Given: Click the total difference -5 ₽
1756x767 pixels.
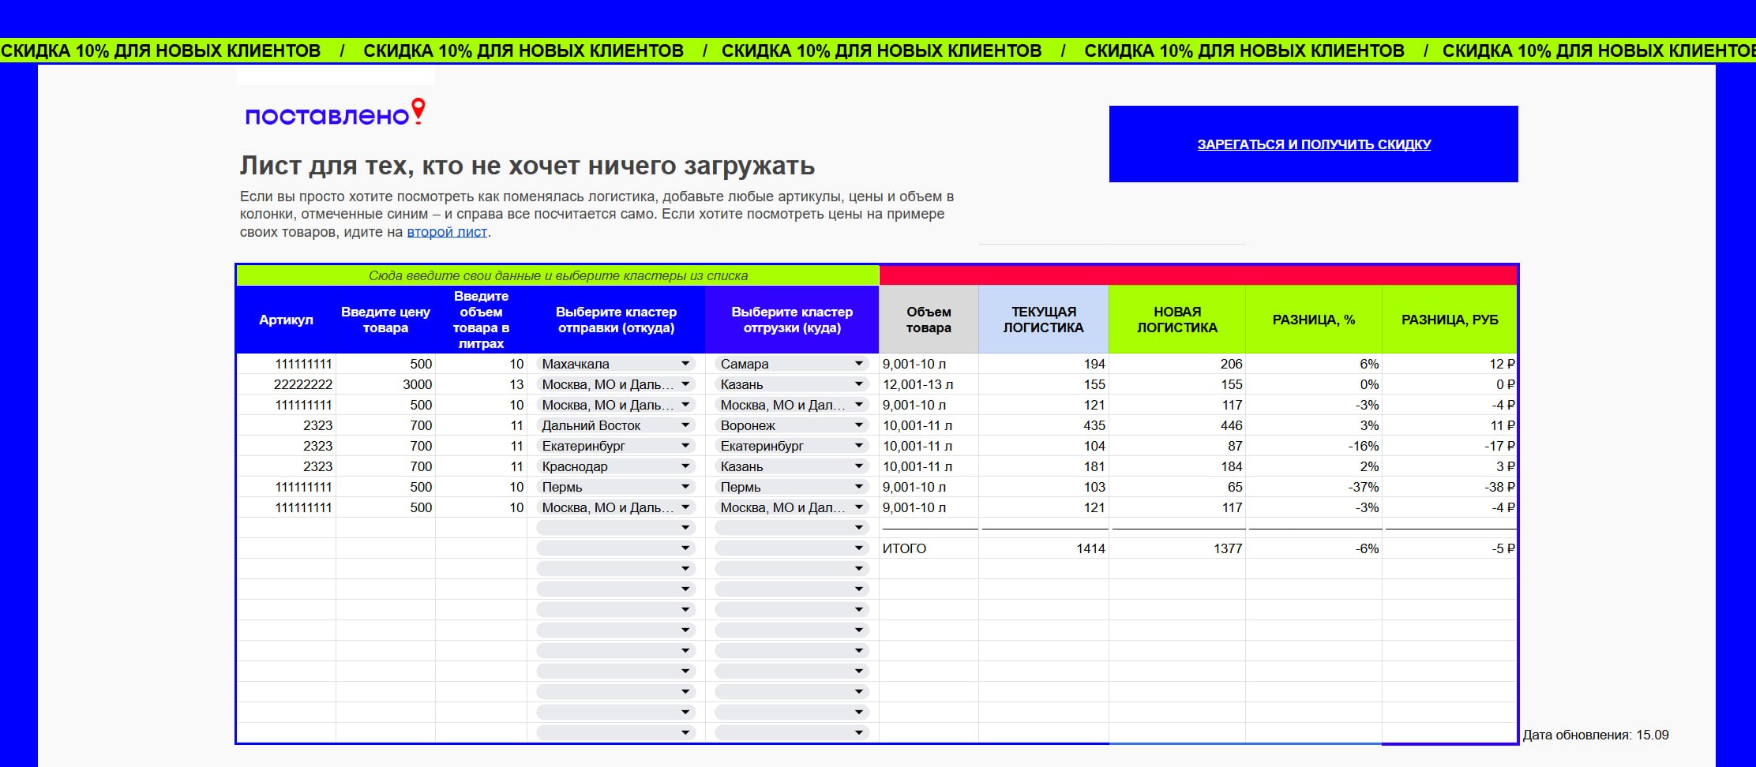Looking at the screenshot, I should (x=1450, y=548).
